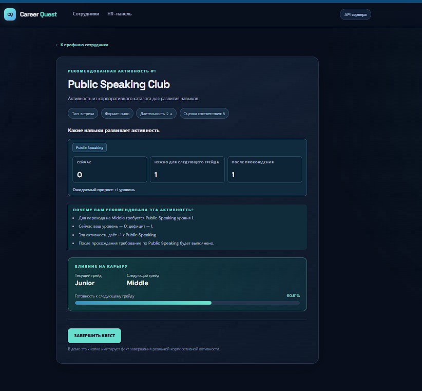Click the Рекомендованная активность #1 label
This screenshot has height=391, width=422.
[x=112, y=71]
